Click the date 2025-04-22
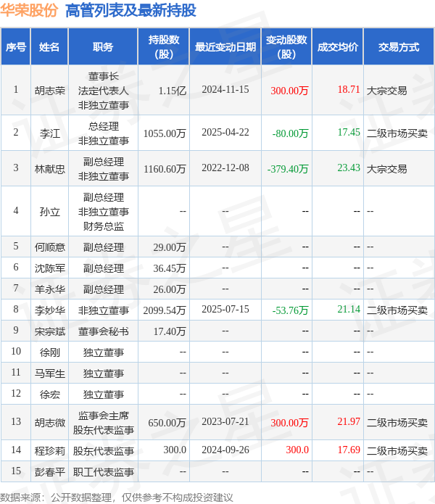 coord(225,132)
